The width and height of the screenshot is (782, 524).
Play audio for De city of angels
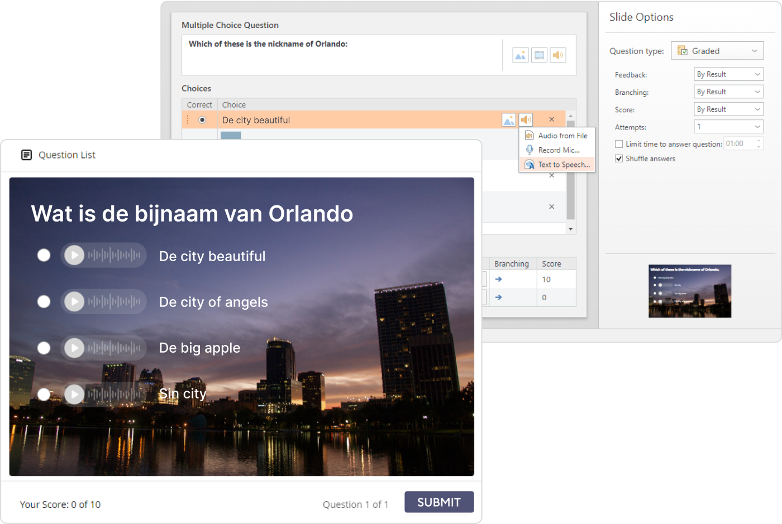(x=74, y=301)
